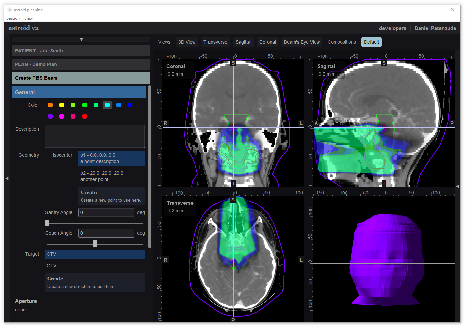Click the Couch Angle slider handle
Image resolution: width=466 pixels, height=327 pixels.
coord(95,244)
